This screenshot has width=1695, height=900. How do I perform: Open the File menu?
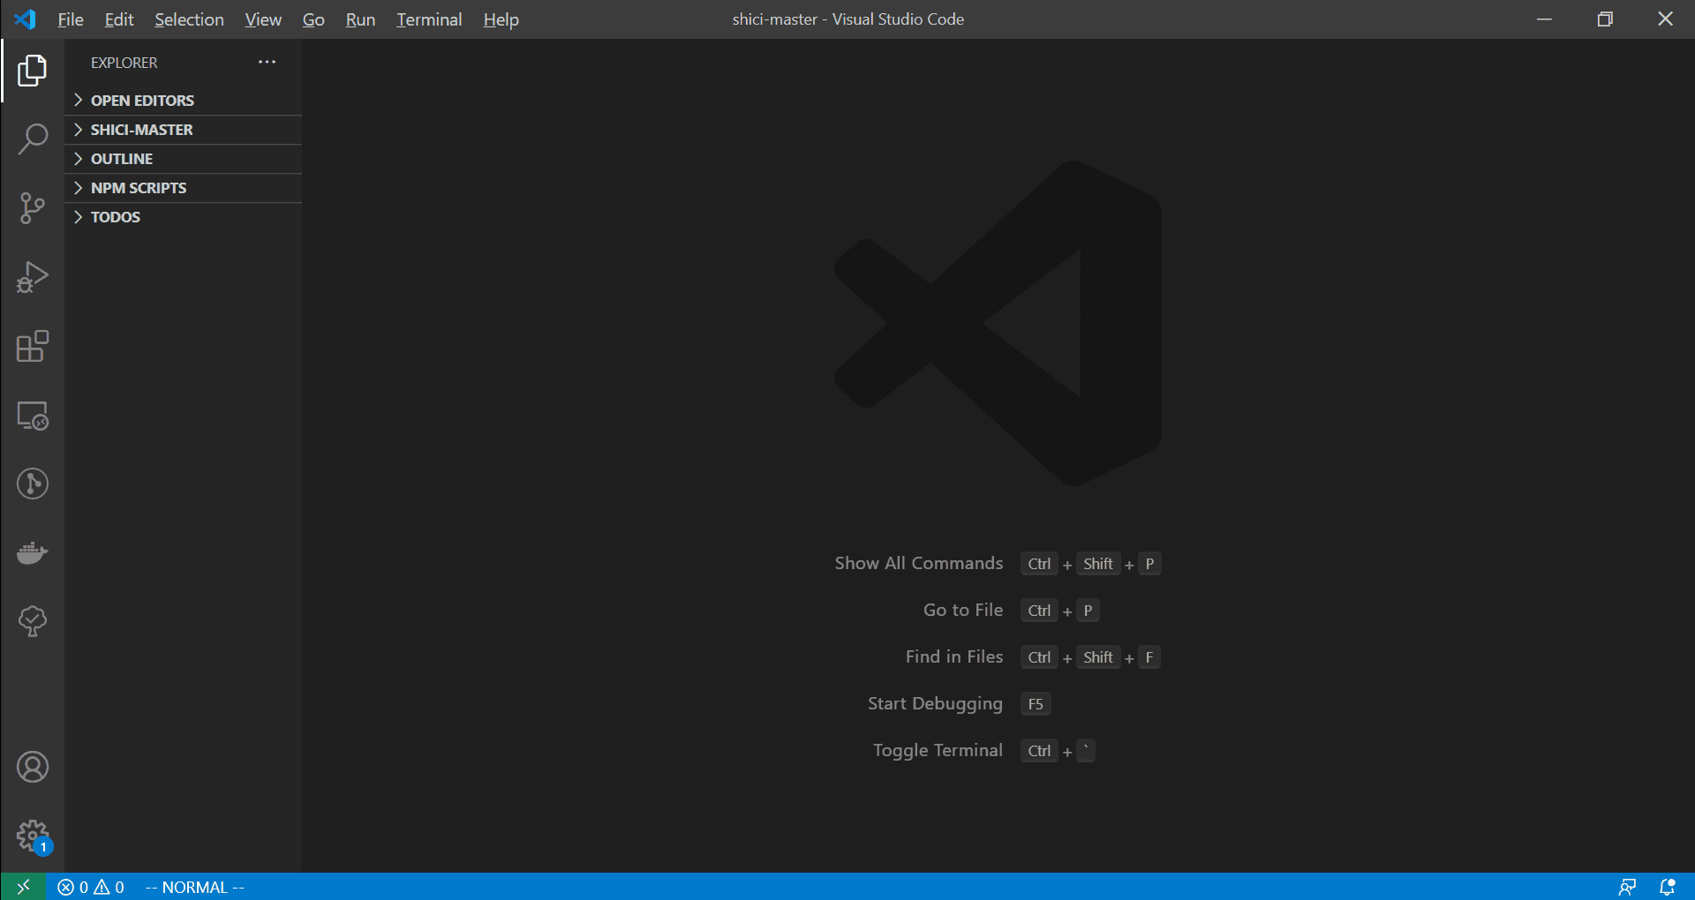pyautogui.click(x=71, y=19)
